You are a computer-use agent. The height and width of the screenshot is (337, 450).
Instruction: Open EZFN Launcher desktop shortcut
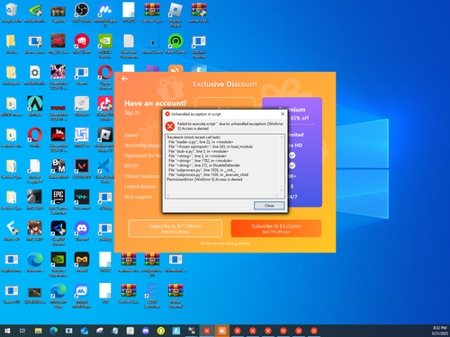[x=152, y=295]
